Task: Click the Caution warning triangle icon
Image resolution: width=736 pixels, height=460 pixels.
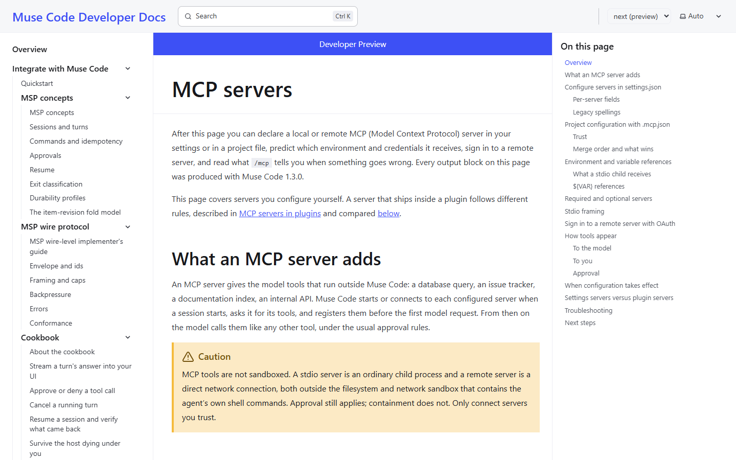Action: click(188, 357)
